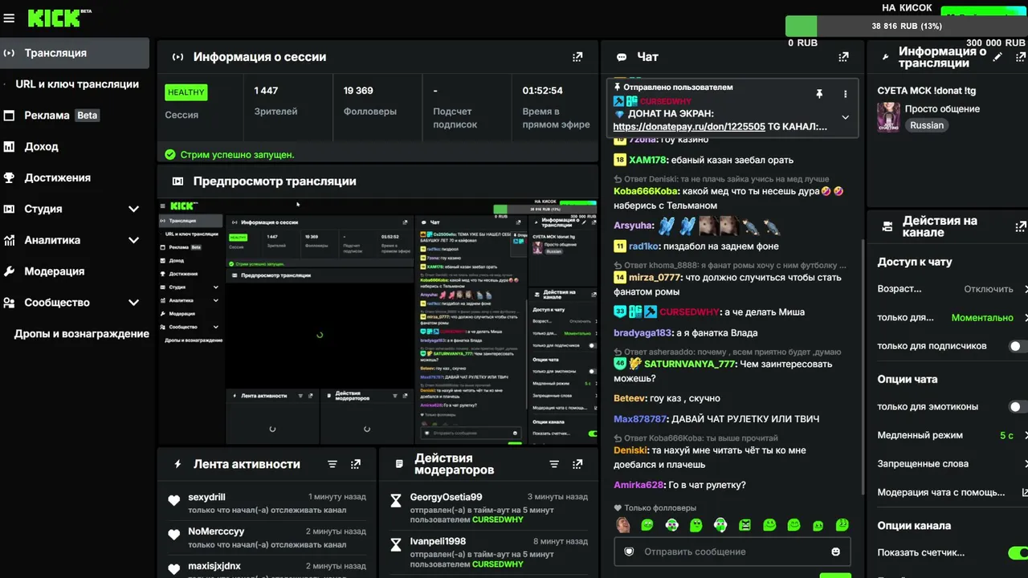Click the shield icon in message box
This screenshot has width=1028, height=578.
[630, 552]
